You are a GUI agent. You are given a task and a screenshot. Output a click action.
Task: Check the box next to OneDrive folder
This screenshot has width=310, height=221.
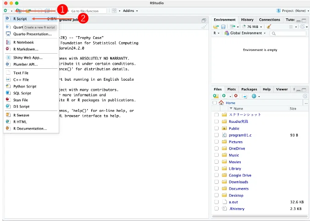point(216,149)
